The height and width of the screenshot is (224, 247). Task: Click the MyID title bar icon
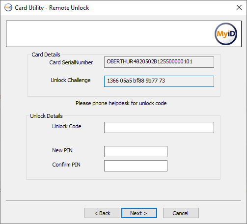pos(8,7)
